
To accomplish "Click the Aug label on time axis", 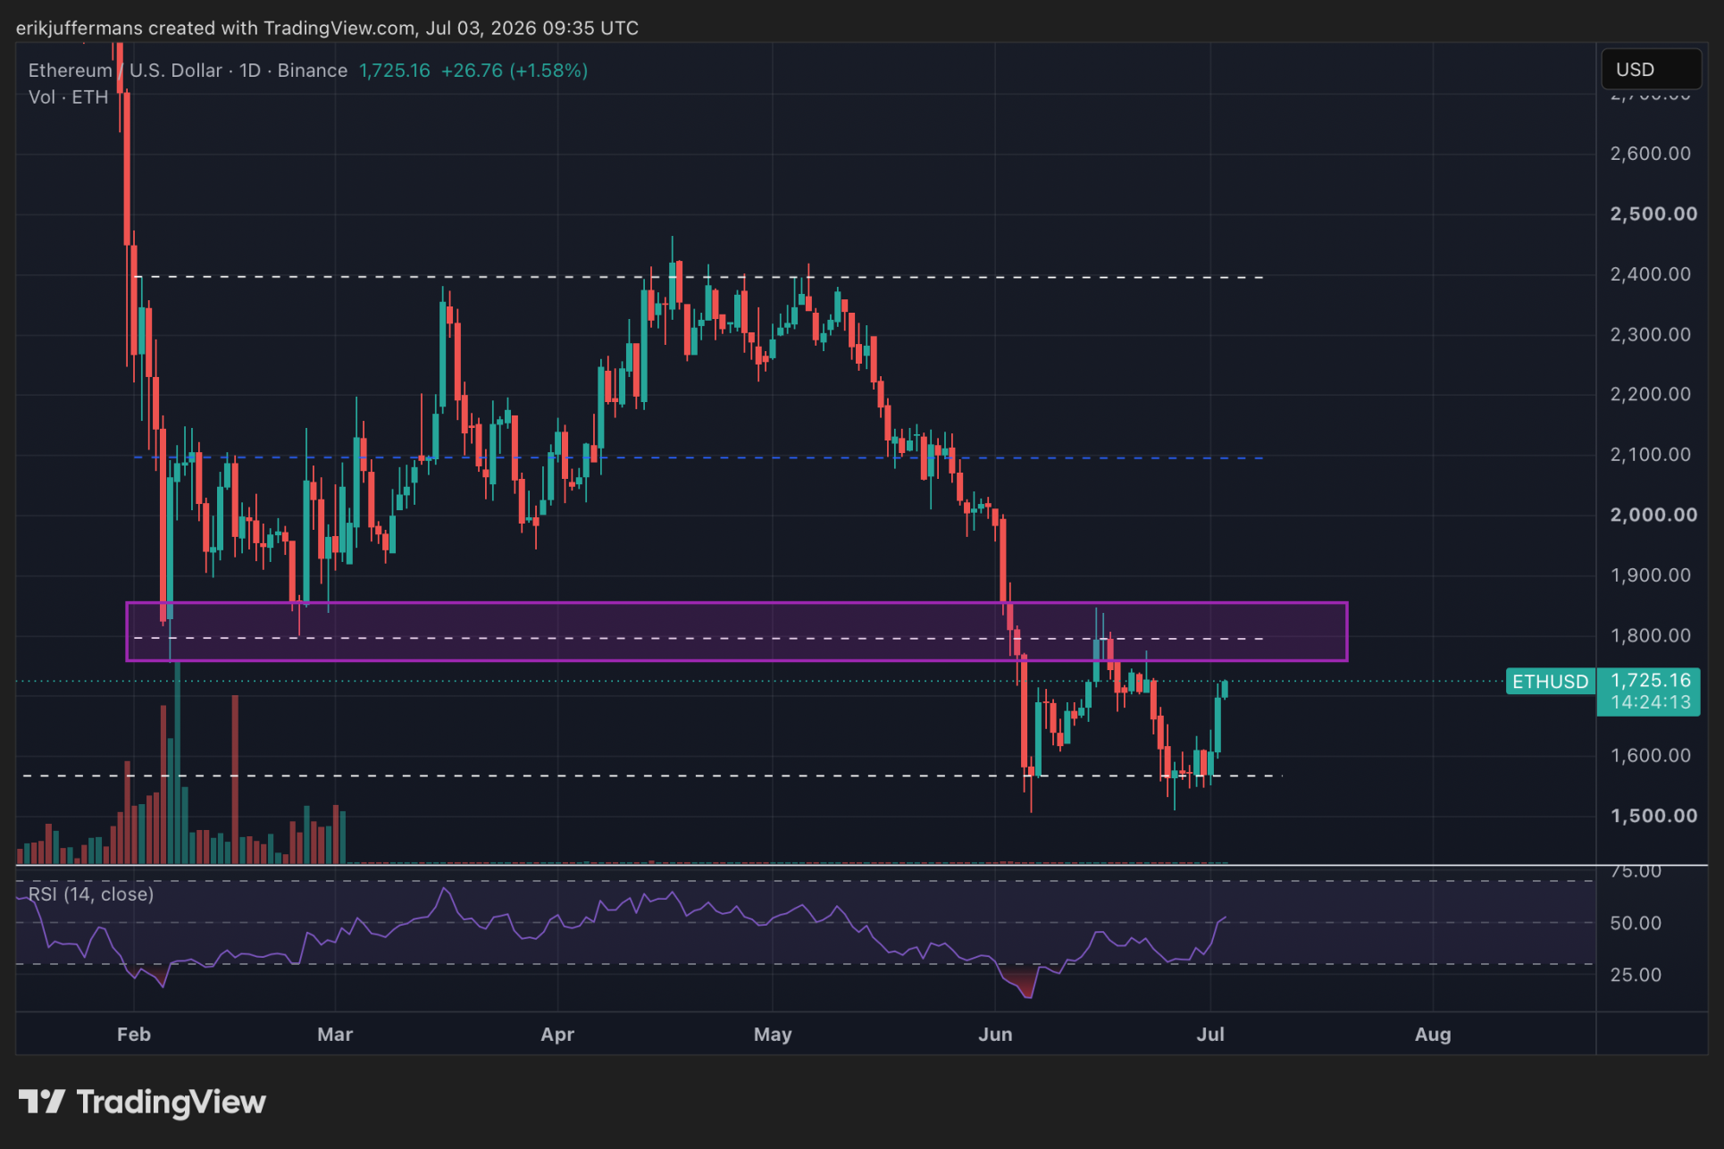I will (1433, 1035).
